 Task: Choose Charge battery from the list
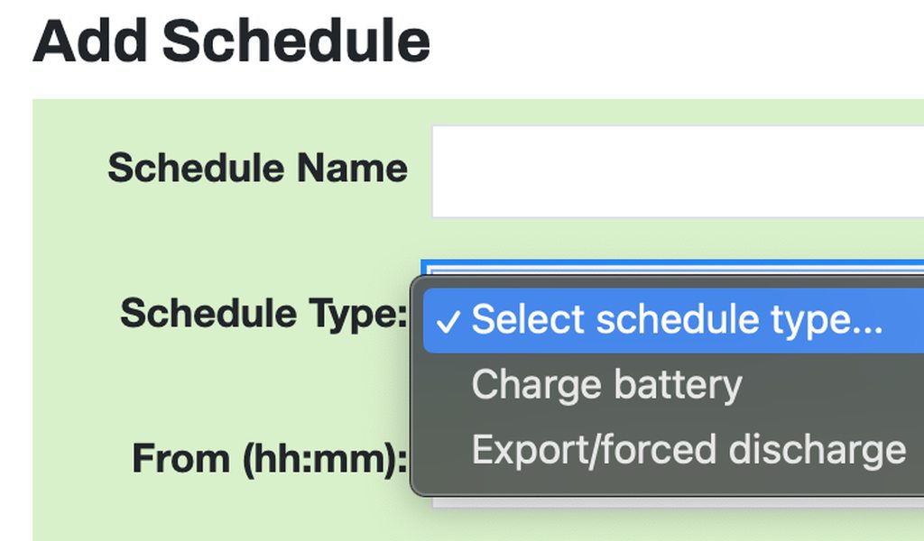point(606,385)
